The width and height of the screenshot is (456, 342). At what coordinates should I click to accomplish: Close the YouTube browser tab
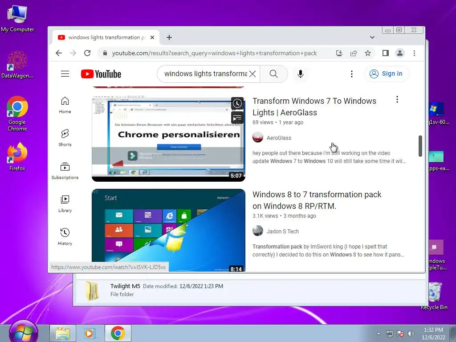click(152, 37)
